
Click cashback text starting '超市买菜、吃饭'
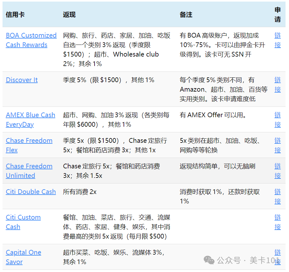[114, 257]
